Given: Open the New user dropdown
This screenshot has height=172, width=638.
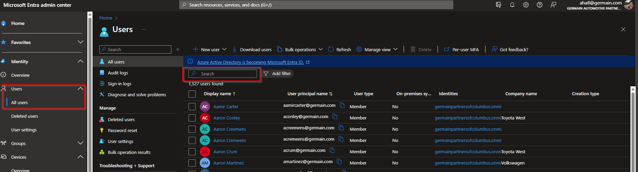Looking at the screenshot, I should pyautogui.click(x=210, y=49).
